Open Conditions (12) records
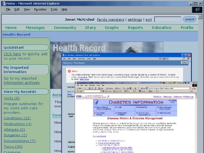204x153 pixels. pos(17,118)
